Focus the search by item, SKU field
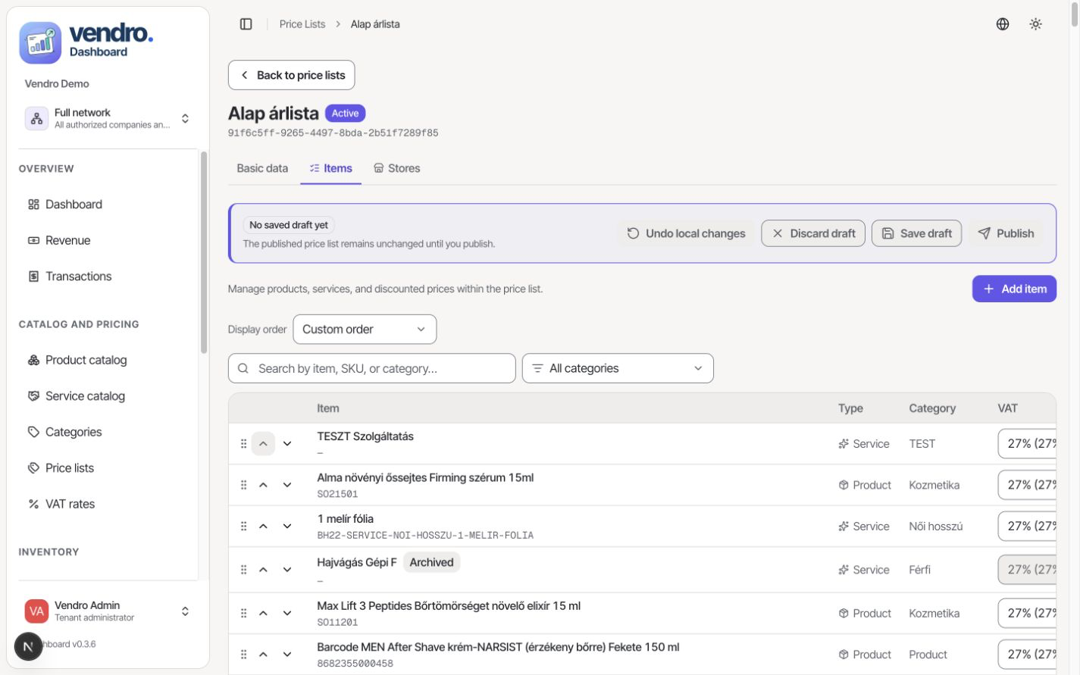This screenshot has height=675, width=1080. pos(372,368)
